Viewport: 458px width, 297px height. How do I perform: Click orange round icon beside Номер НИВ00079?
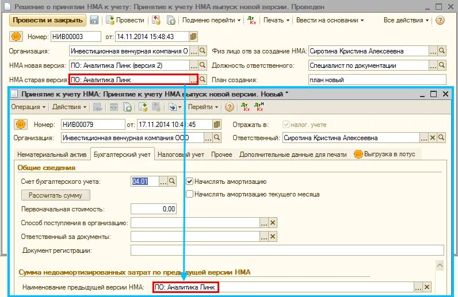pyautogui.click(x=21, y=125)
